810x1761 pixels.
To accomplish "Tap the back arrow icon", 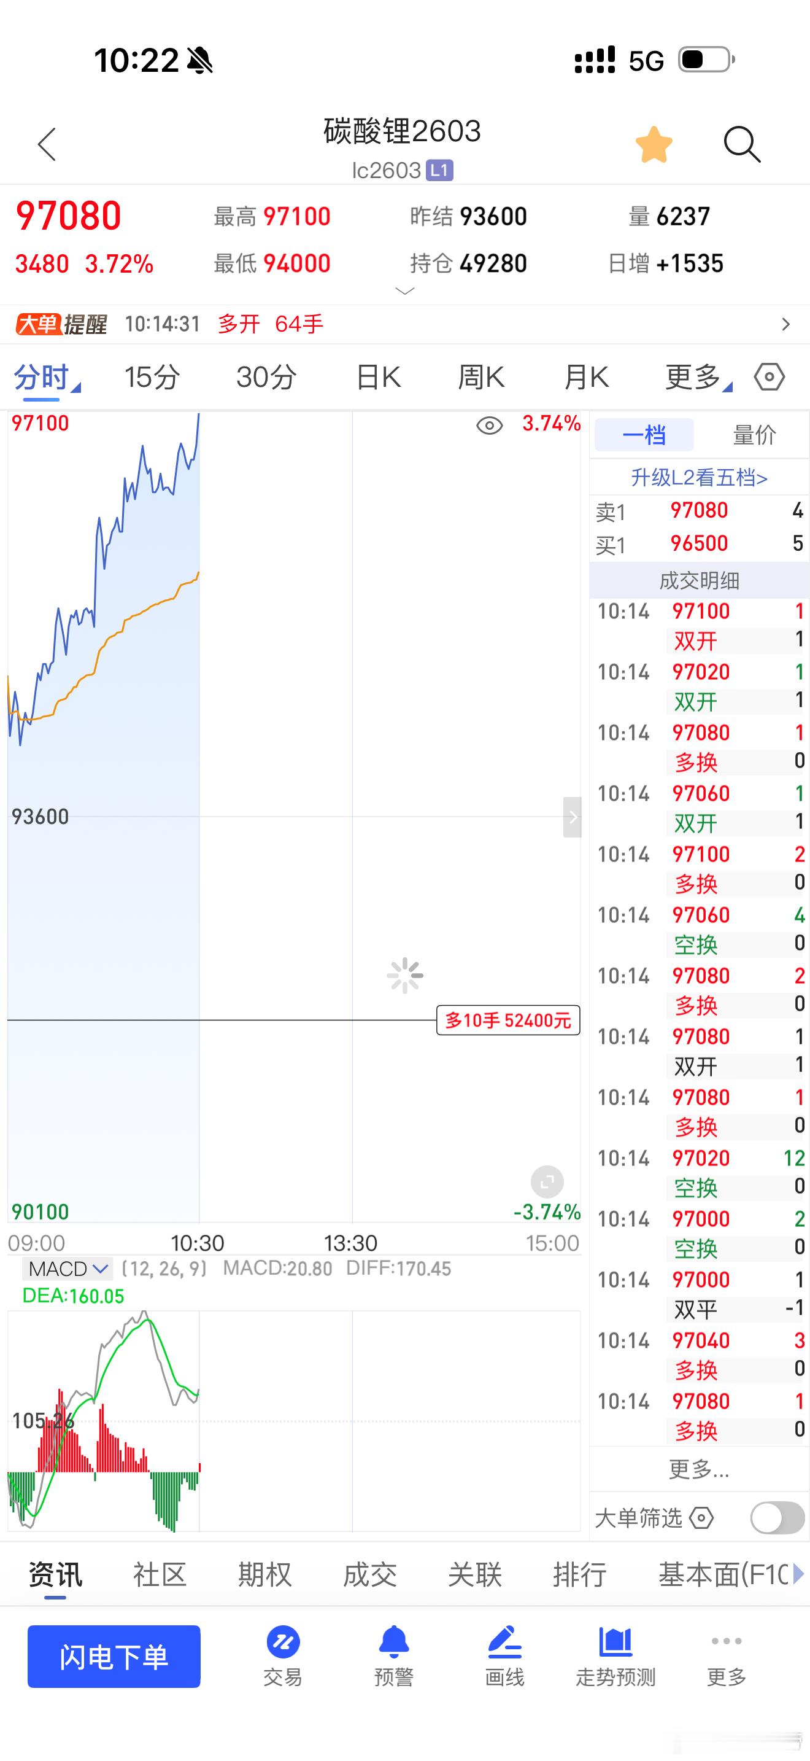I will pos(47,144).
